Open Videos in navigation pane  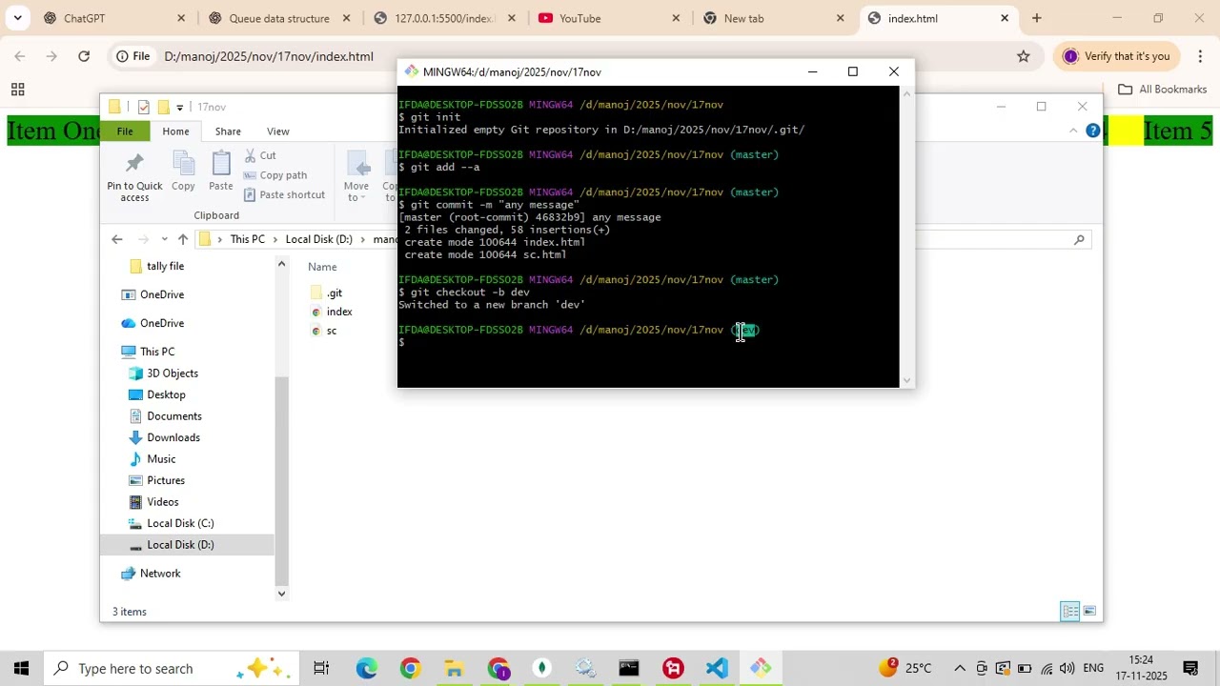coord(162,502)
